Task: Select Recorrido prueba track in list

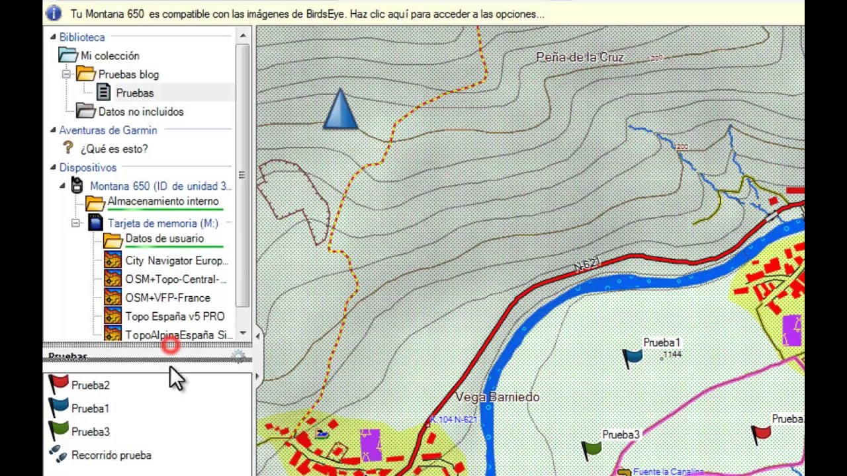Action: coord(111,456)
